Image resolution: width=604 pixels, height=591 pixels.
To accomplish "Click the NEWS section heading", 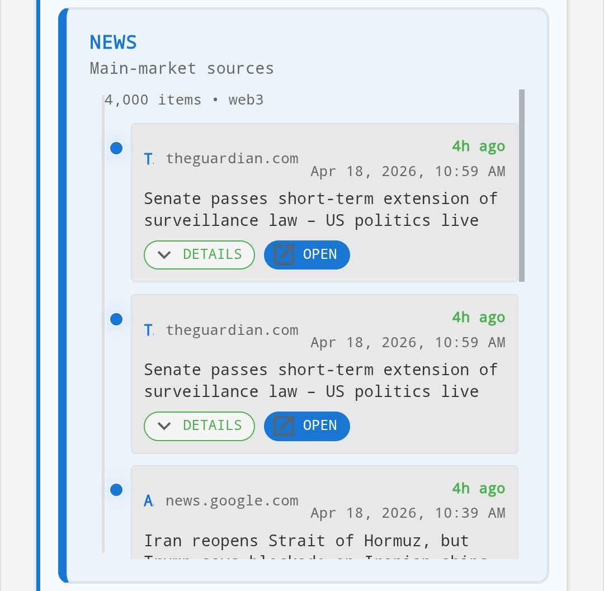I will pos(113,42).
